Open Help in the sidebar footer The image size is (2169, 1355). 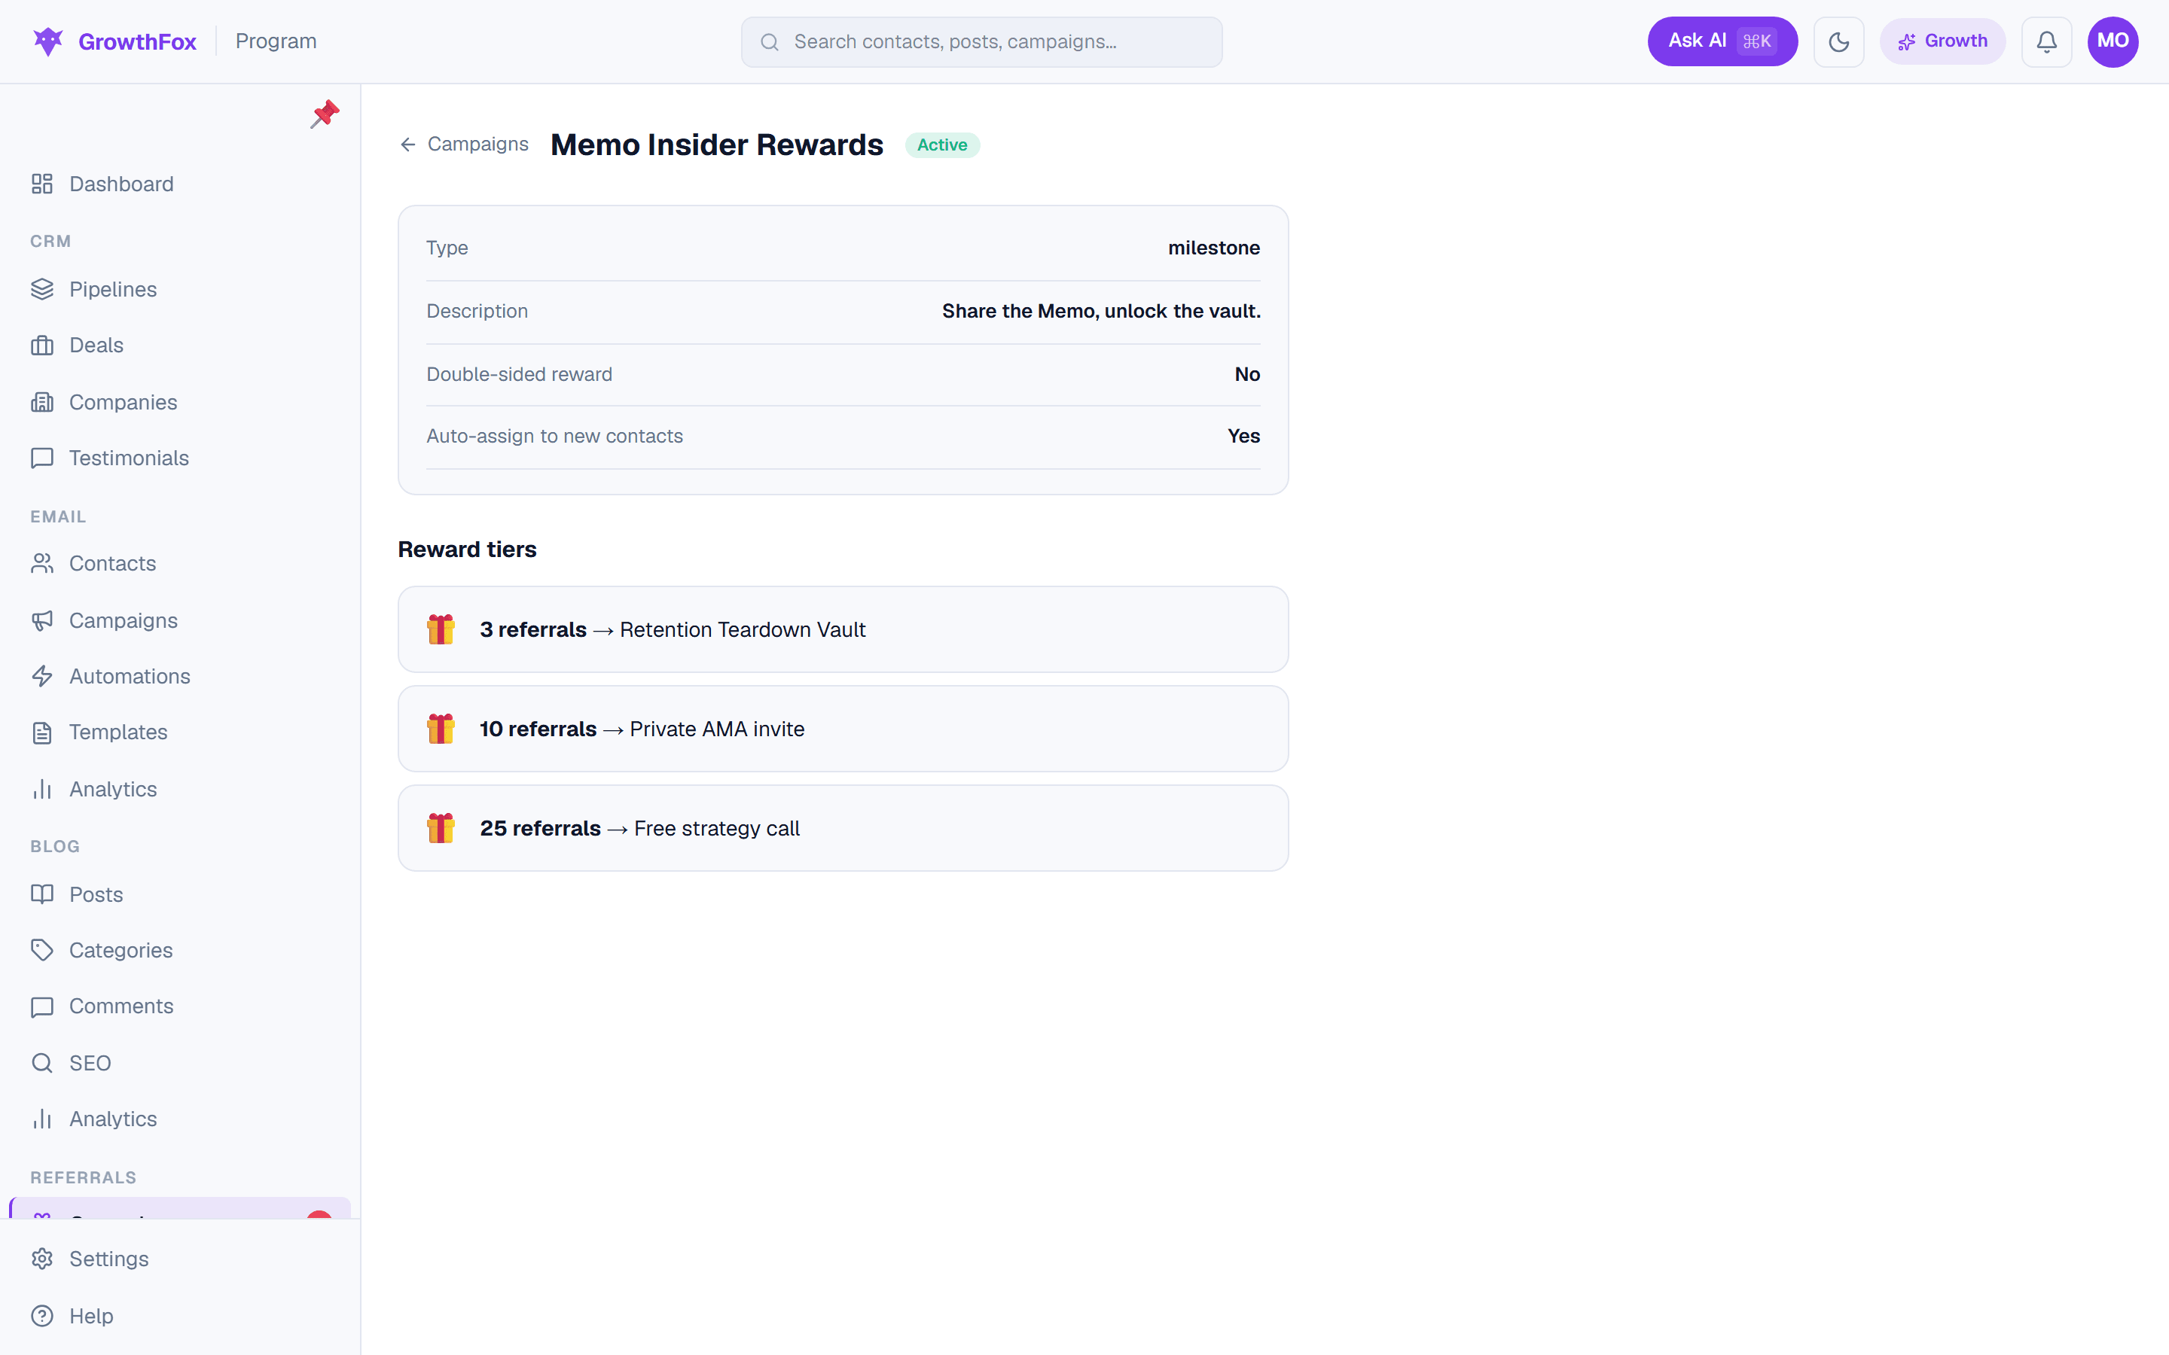(x=179, y=1317)
